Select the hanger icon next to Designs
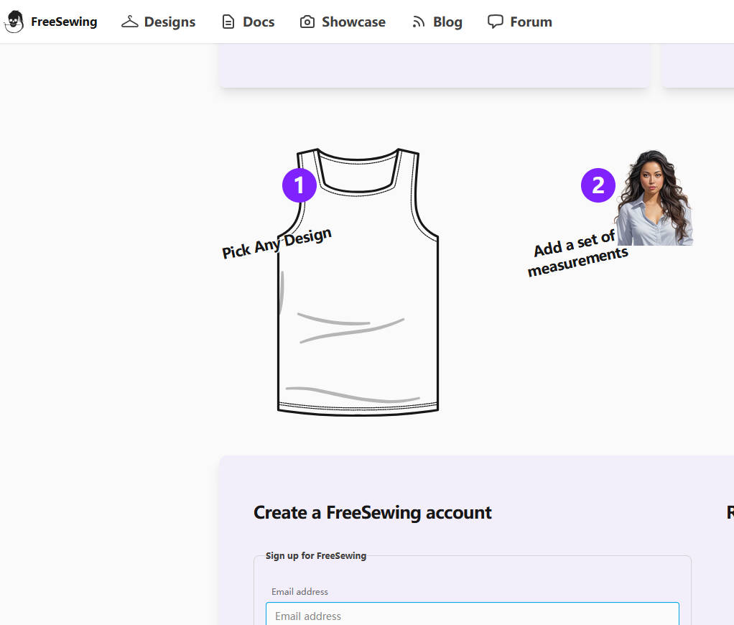The image size is (734, 625). pyautogui.click(x=130, y=22)
